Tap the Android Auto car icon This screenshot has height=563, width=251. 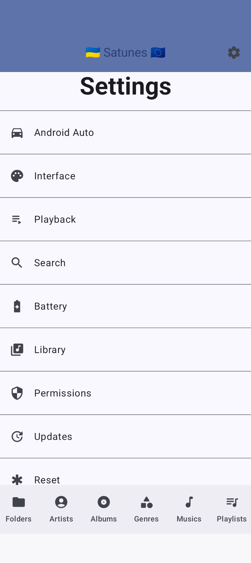coord(17,133)
